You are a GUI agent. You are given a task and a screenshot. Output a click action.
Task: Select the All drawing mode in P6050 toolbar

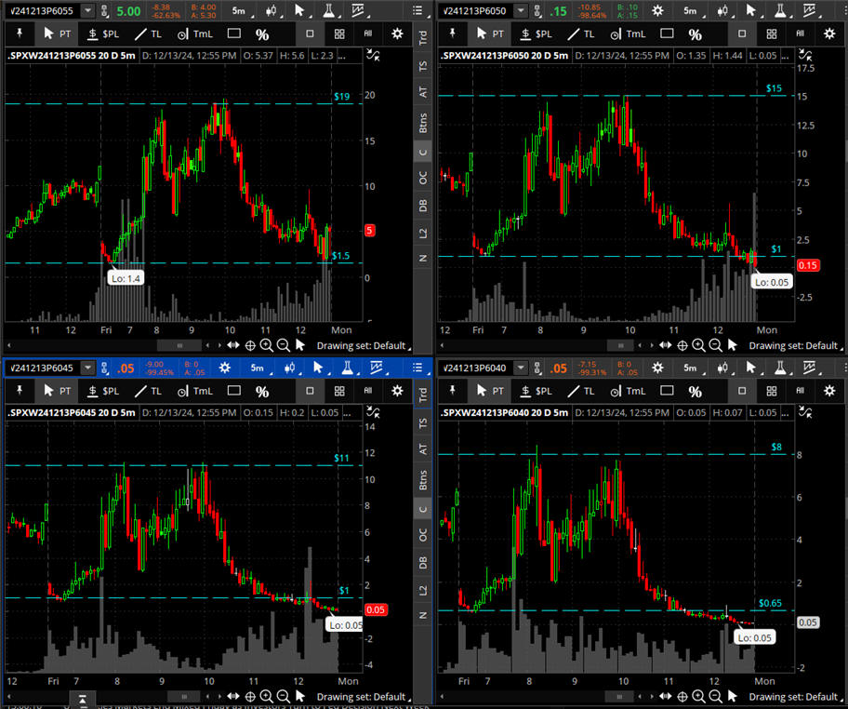click(x=801, y=33)
